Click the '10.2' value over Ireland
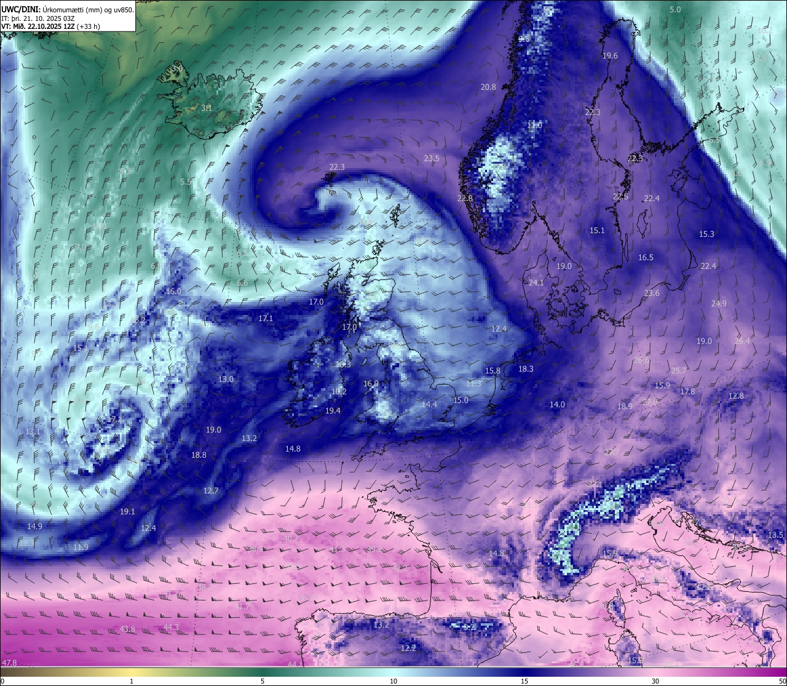The image size is (787, 686). 339,391
